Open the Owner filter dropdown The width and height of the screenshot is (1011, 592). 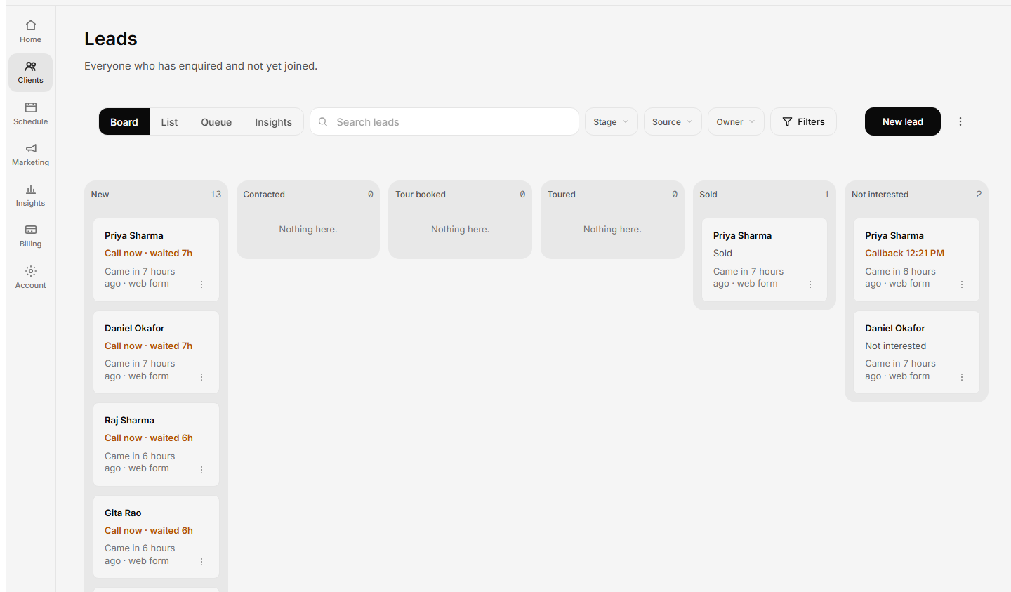[736, 121]
